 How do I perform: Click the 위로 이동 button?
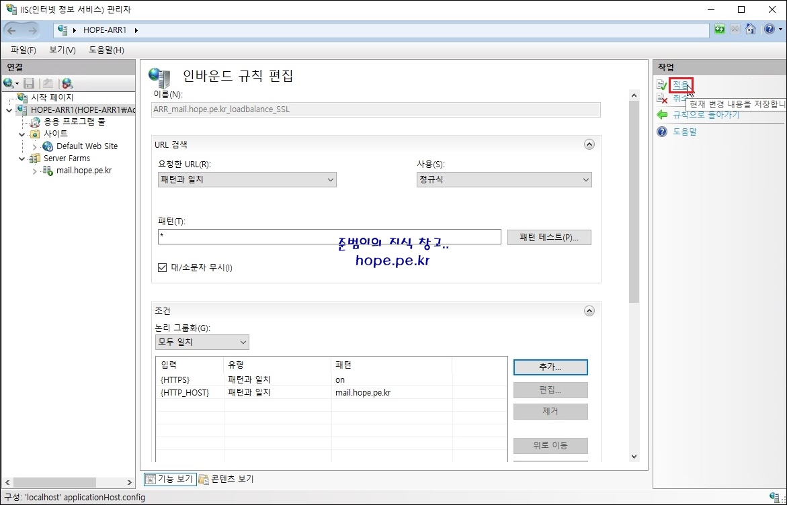550,445
